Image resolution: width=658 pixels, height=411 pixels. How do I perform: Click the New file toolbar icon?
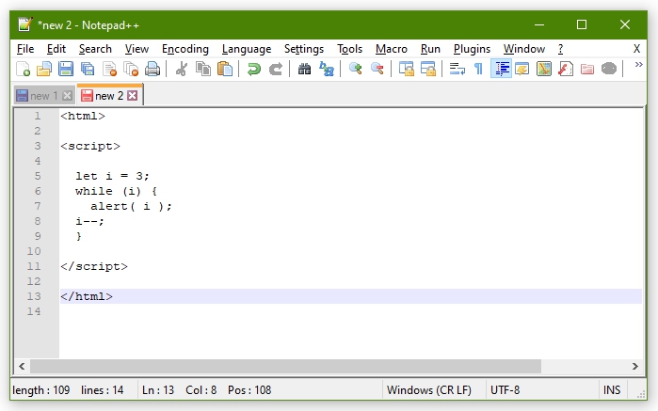point(23,69)
